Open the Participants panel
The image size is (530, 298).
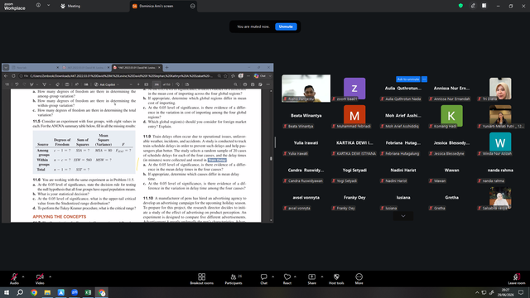(x=234, y=279)
